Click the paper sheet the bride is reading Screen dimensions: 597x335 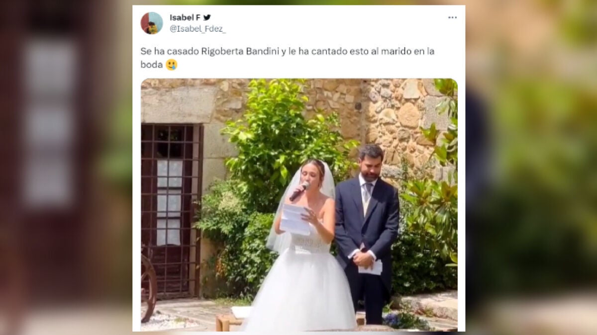click(295, 220)
